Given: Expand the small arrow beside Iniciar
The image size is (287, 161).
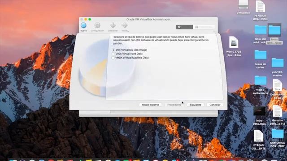Looking at the screenshot, I should (x=128, y=31).
